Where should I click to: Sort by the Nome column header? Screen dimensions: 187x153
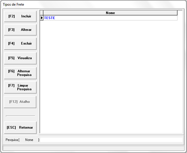(110, 13)
